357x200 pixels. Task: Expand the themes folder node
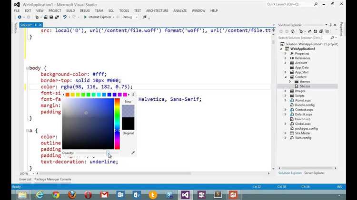click(x=290, y=82)
